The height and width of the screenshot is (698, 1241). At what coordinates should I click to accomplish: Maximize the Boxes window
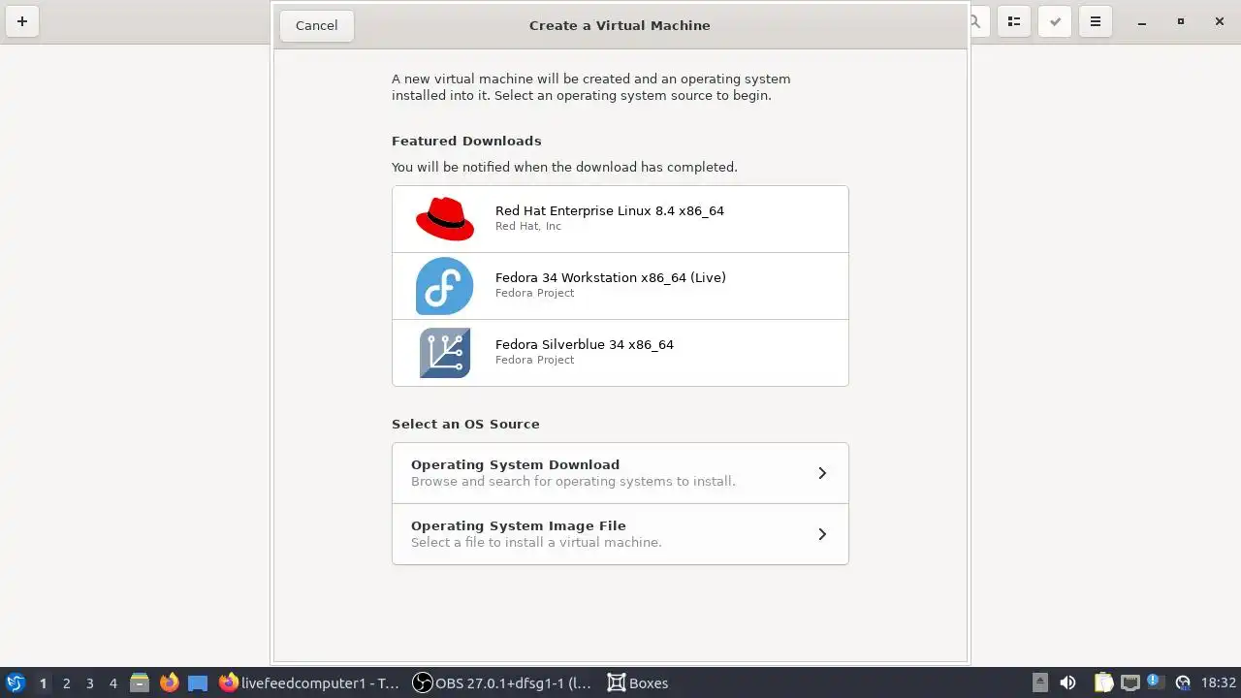[x=1181, y=21]
